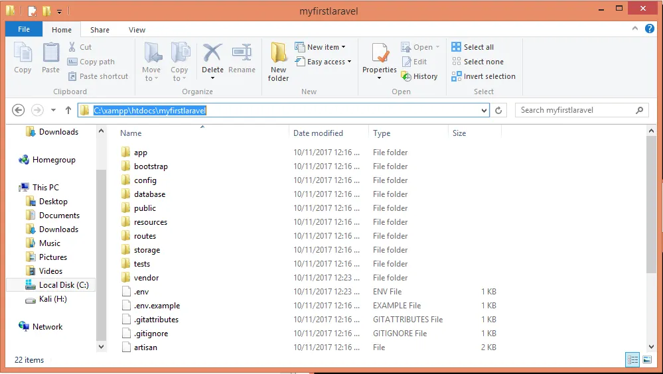Switch to details view in status bar
The image size is (663, 374).
(632, 359)
